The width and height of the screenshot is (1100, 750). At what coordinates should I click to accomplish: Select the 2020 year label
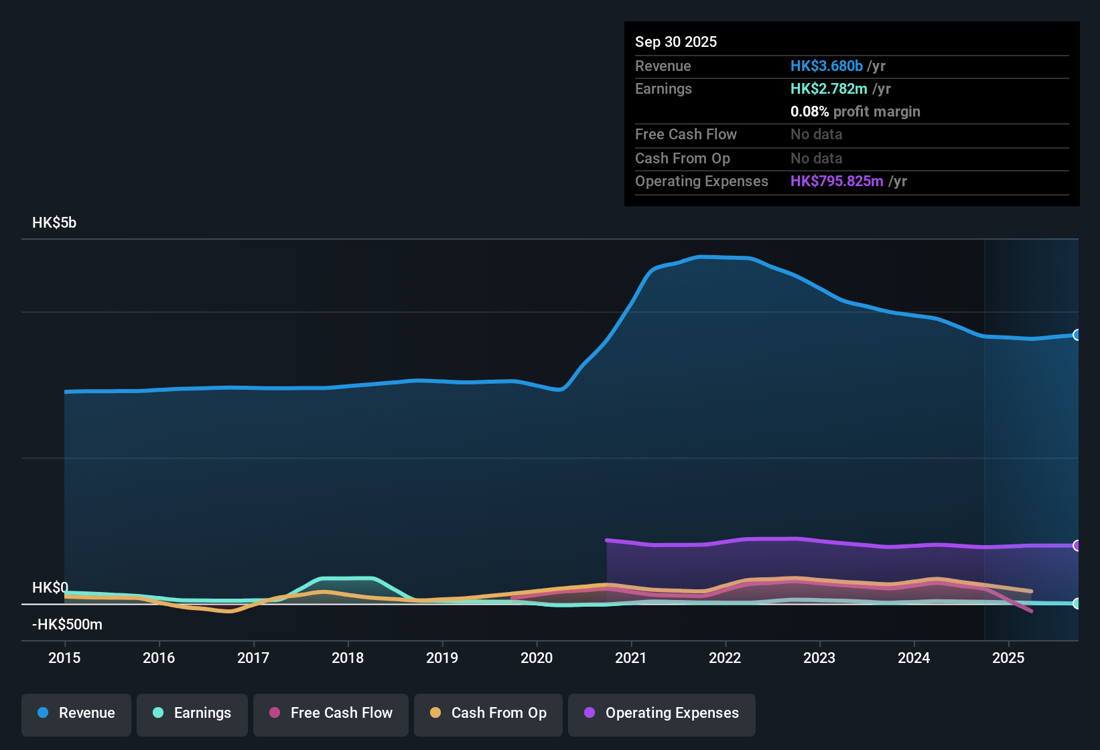[537, 658]
